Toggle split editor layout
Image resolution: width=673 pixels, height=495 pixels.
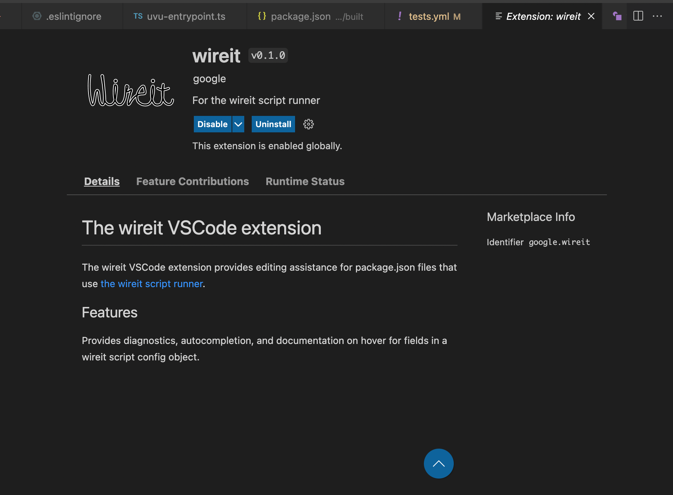[x=638, y=16]
